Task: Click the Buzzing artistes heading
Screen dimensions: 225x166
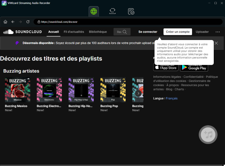Action: (21, 71)
